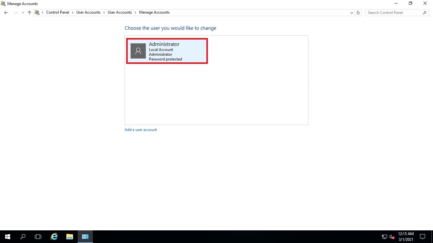Select the Administrator account avatar
Image resolution: width=433 pixels, height=243 pixels.
138,51
